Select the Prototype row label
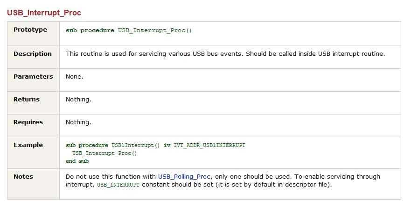Screen dimensions: 404x214 30,30
